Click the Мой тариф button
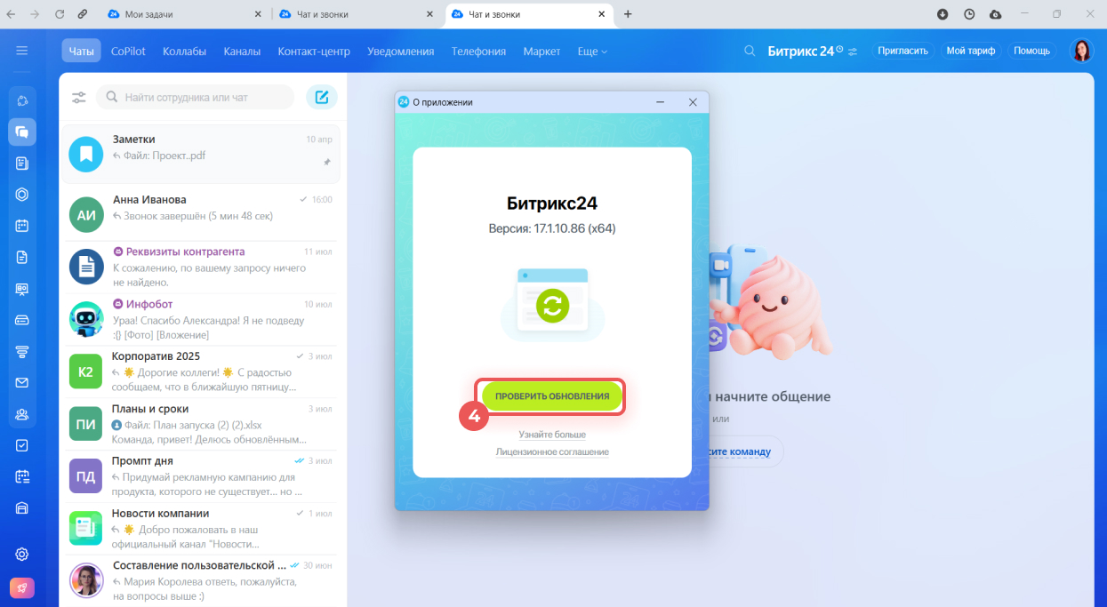This screenshot has width=1107, height=607. tap(971, 51)
